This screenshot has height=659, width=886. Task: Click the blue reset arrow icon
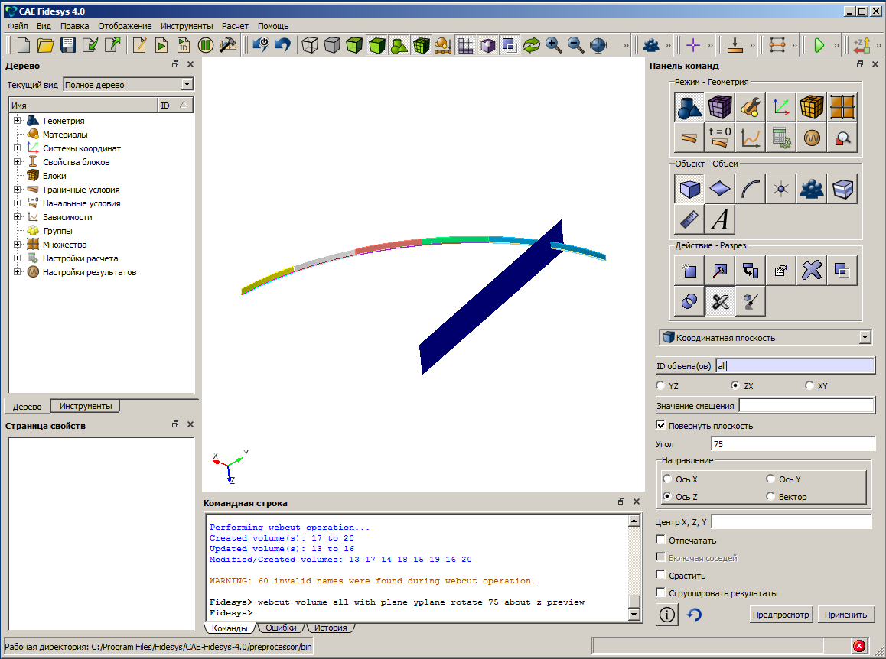coord(695,615)
